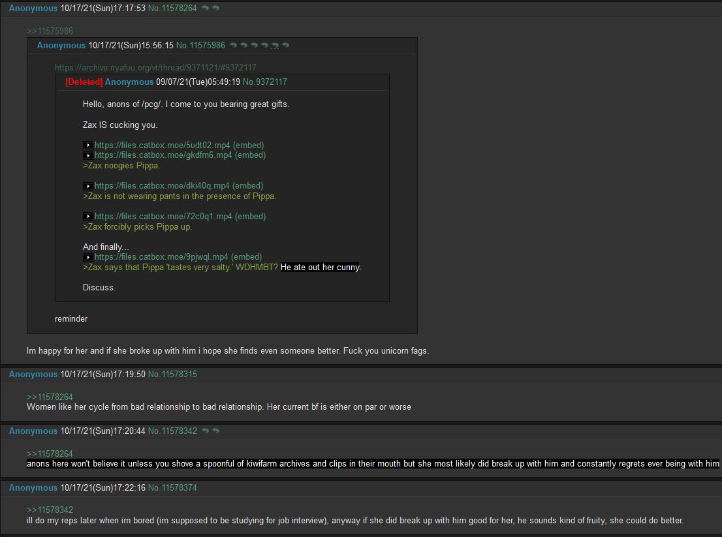This screenshot has width=722, height=537.
Task: Click (embed) next to 5udt02.mp4
Action: pyautogui.click(x=248, y=145)
